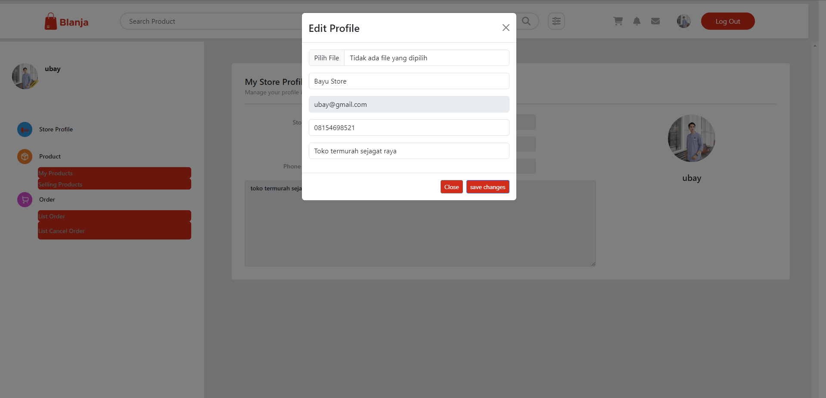Click the Order cart icon in sidebar
The width and height of the screenshot is (826, 398).
[25, 199]
